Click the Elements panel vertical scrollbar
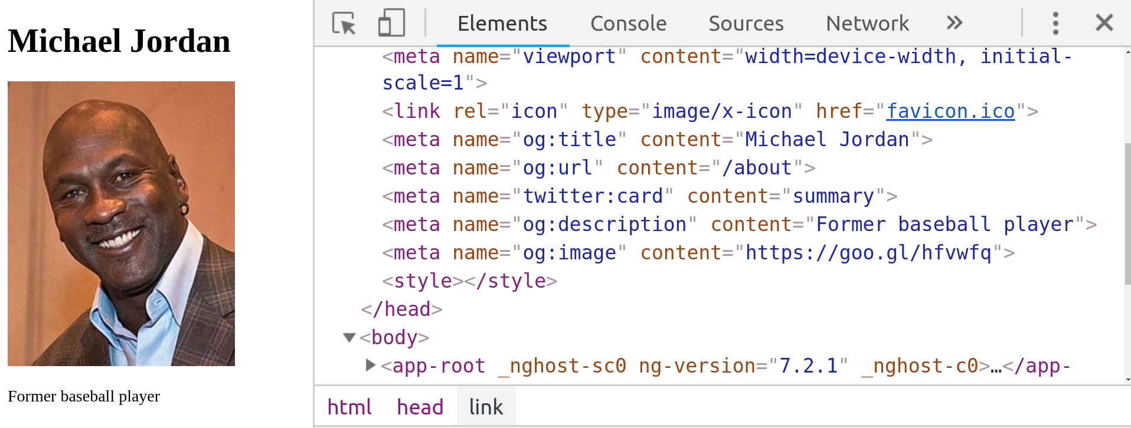The image size is (1131, 428). click(x=1127, y=213)
